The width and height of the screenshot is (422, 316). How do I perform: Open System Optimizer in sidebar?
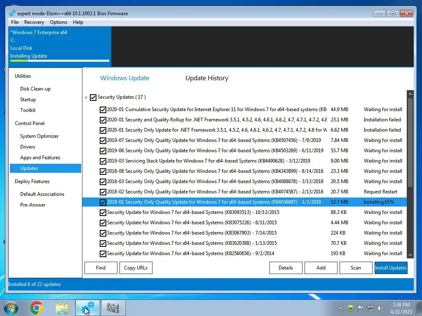[x=39, y=136]
